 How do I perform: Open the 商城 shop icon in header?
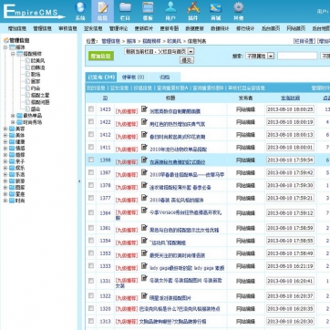216,8
